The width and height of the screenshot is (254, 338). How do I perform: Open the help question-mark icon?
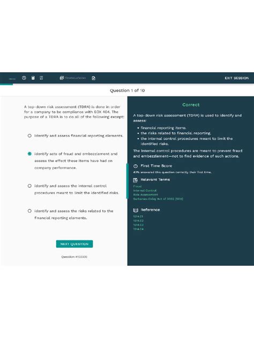pyautogui.click(x=24, y=78)
